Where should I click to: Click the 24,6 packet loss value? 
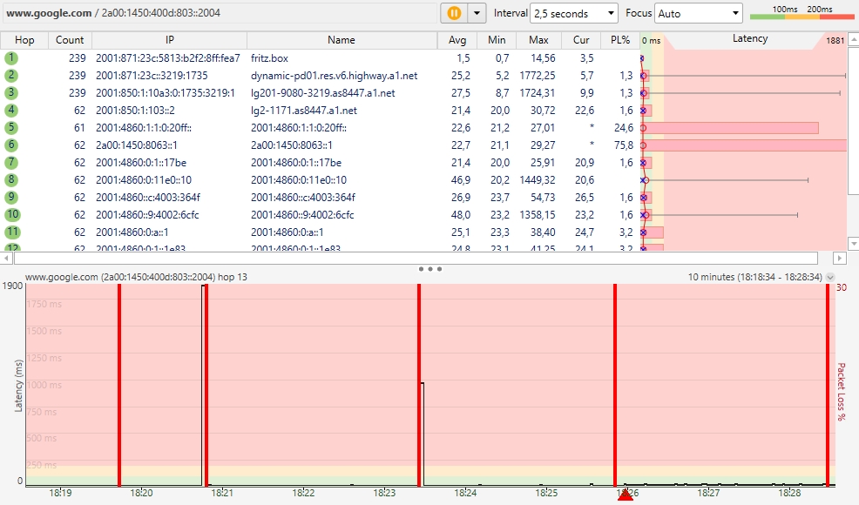[624, 128]
